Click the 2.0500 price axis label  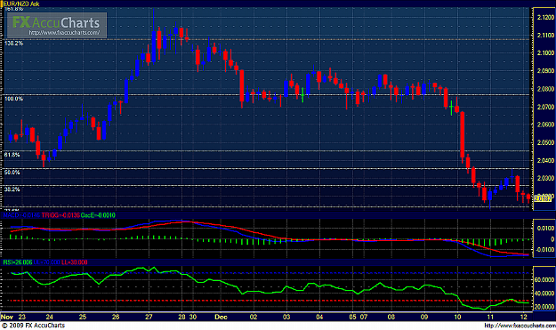point(545,142)
